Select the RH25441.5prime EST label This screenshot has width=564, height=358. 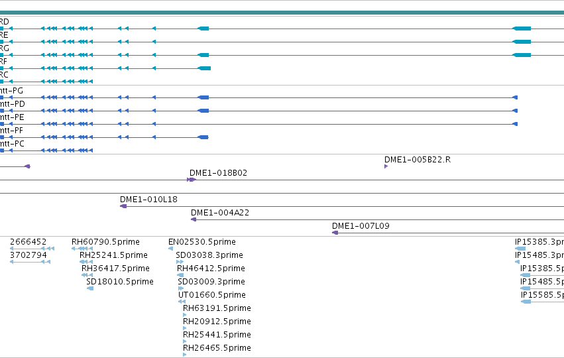pyautogui.click(x=217, y=335)
